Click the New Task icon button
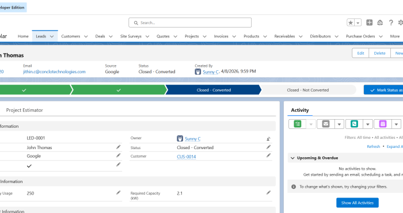 point(298,124)
